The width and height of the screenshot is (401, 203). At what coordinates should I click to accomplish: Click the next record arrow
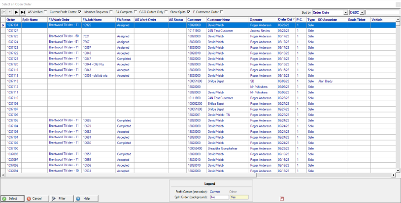(x=16, y=12)
